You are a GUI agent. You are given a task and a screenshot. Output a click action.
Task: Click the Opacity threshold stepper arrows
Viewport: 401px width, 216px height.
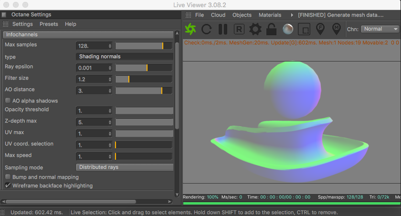110,111
